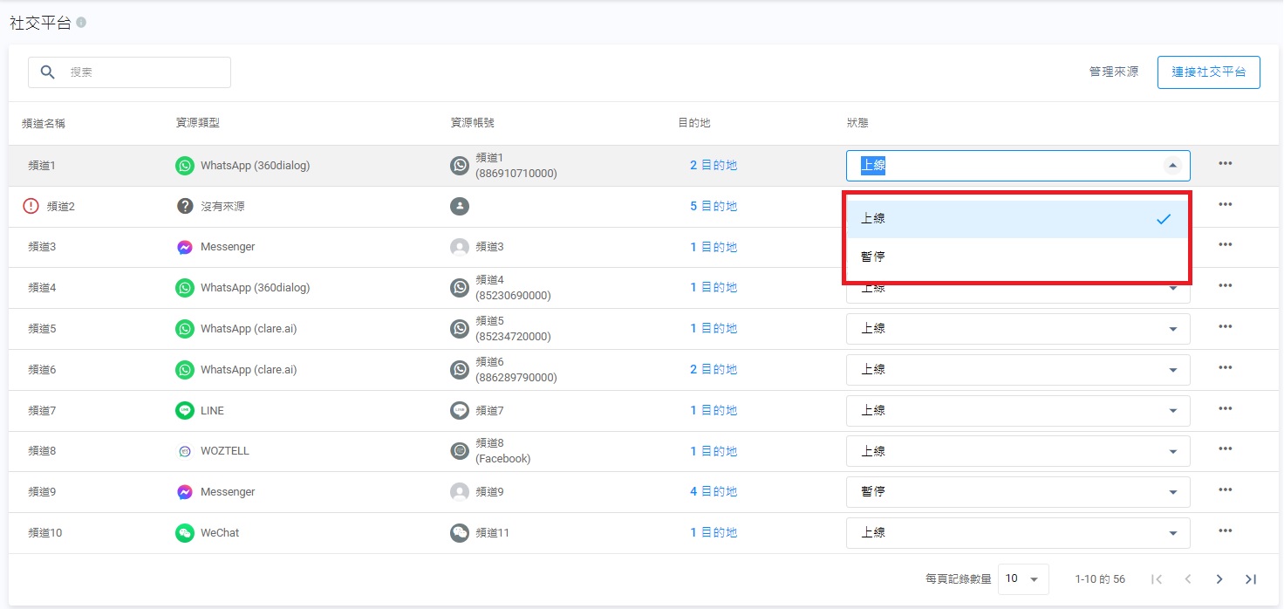Expand the 每頁記錄數量 page size dropdown
The width and height of the screenshot is (1284, 609).
(x=1023, y=578)
